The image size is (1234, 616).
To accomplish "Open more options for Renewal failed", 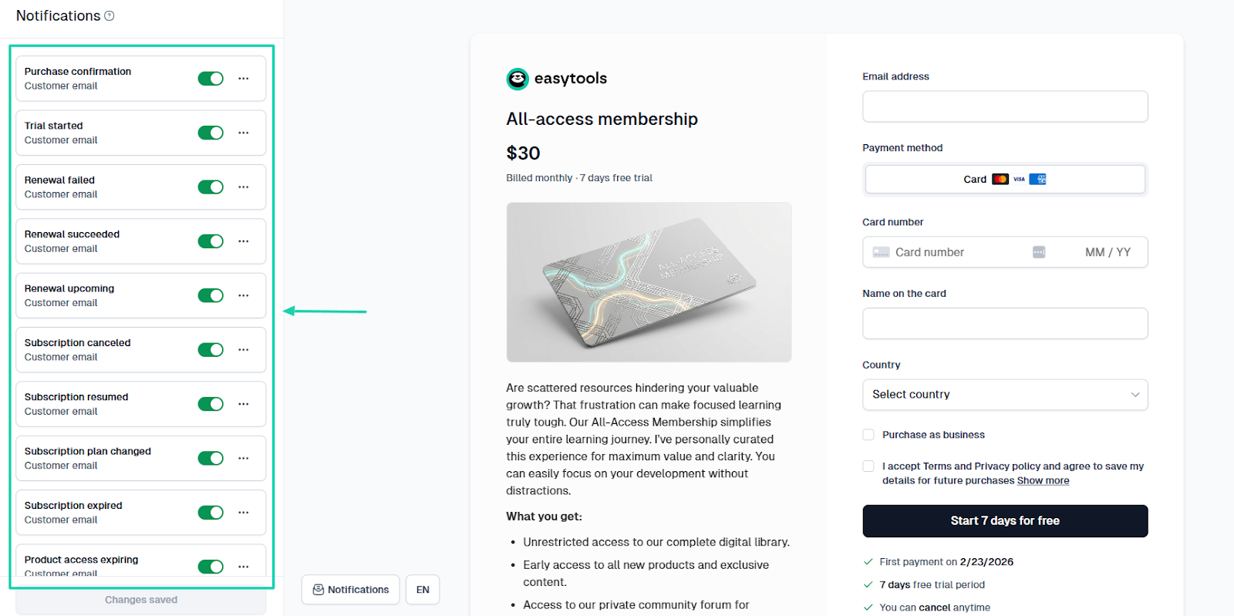I will (x=244, y=187).
